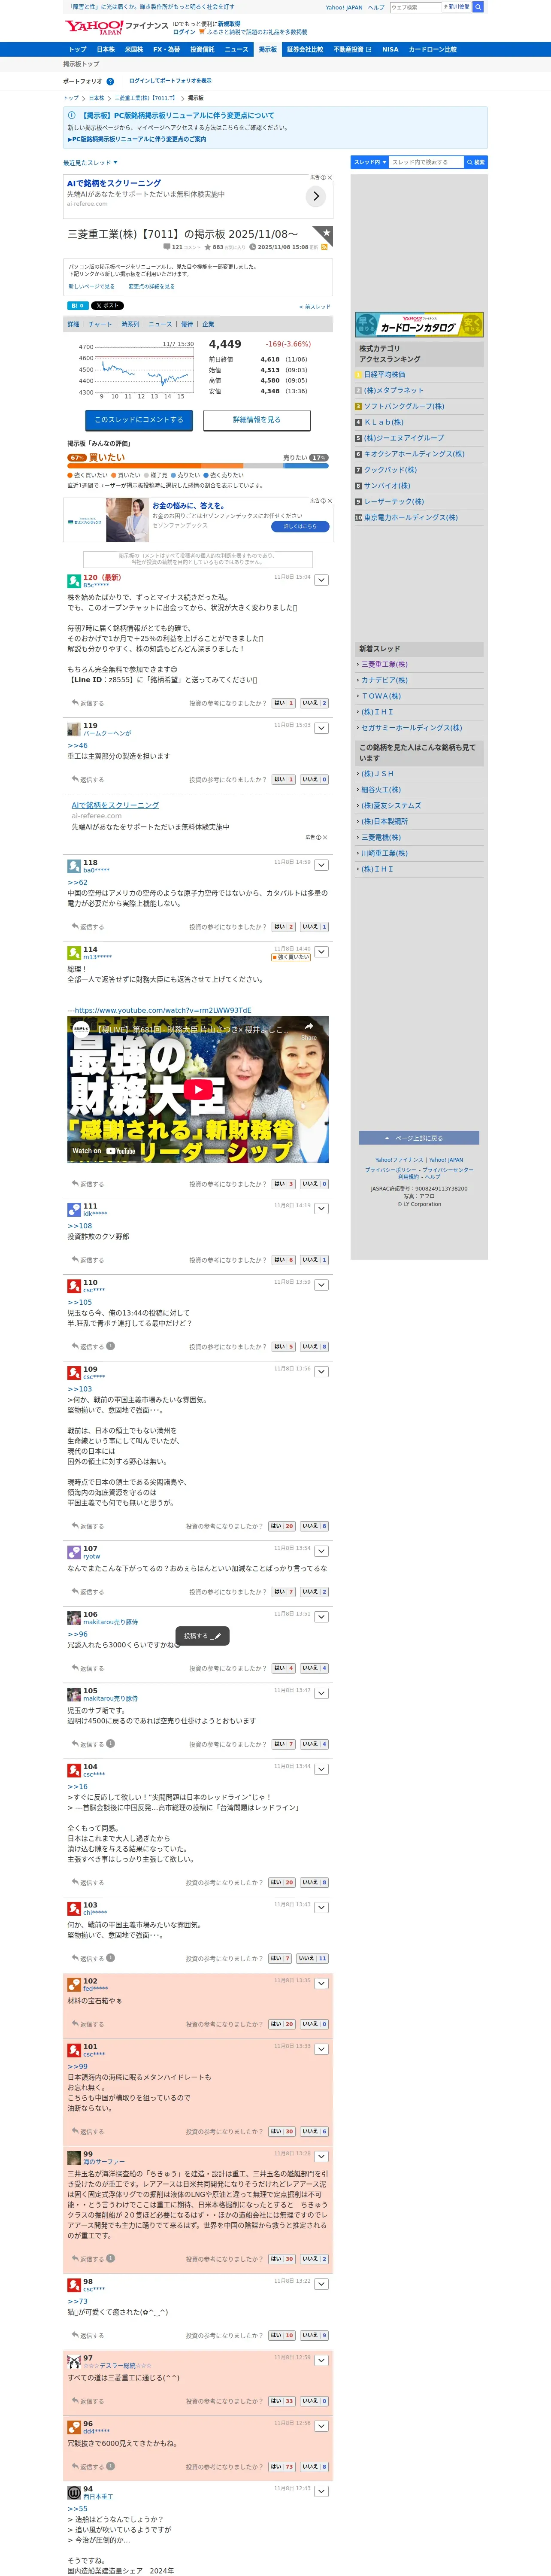Vote はい on post 104
This screenshot has width=551, height=2576.
coord(282,1882)
